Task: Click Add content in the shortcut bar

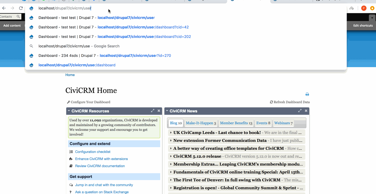Action: [12, 26]
